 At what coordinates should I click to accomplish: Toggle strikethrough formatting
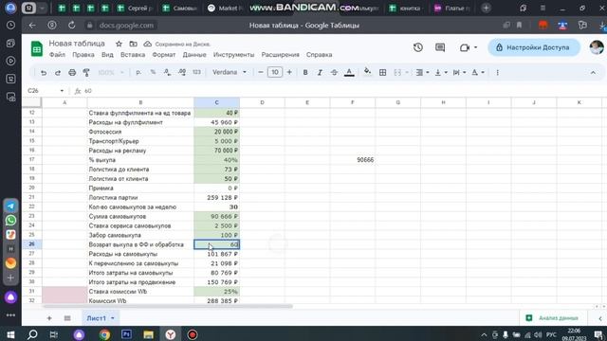click(334, 72)
